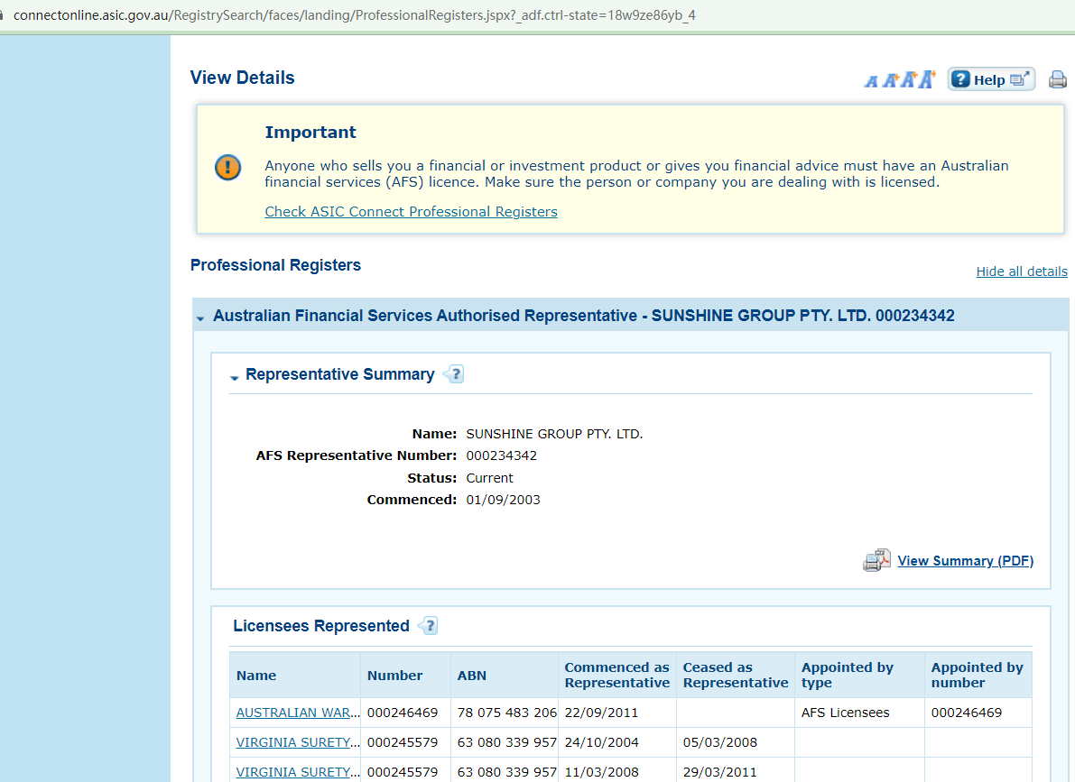Click the PDF document icon
The image size is (1075, 782).
tap(876, 561)
